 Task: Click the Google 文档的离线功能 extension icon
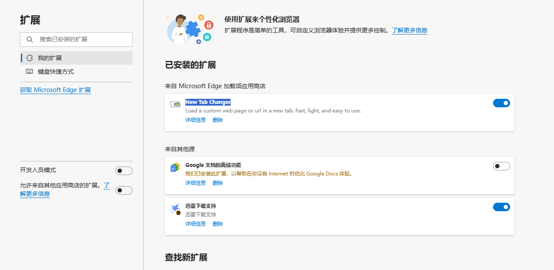pyautogui.click(x=175, y=167)
